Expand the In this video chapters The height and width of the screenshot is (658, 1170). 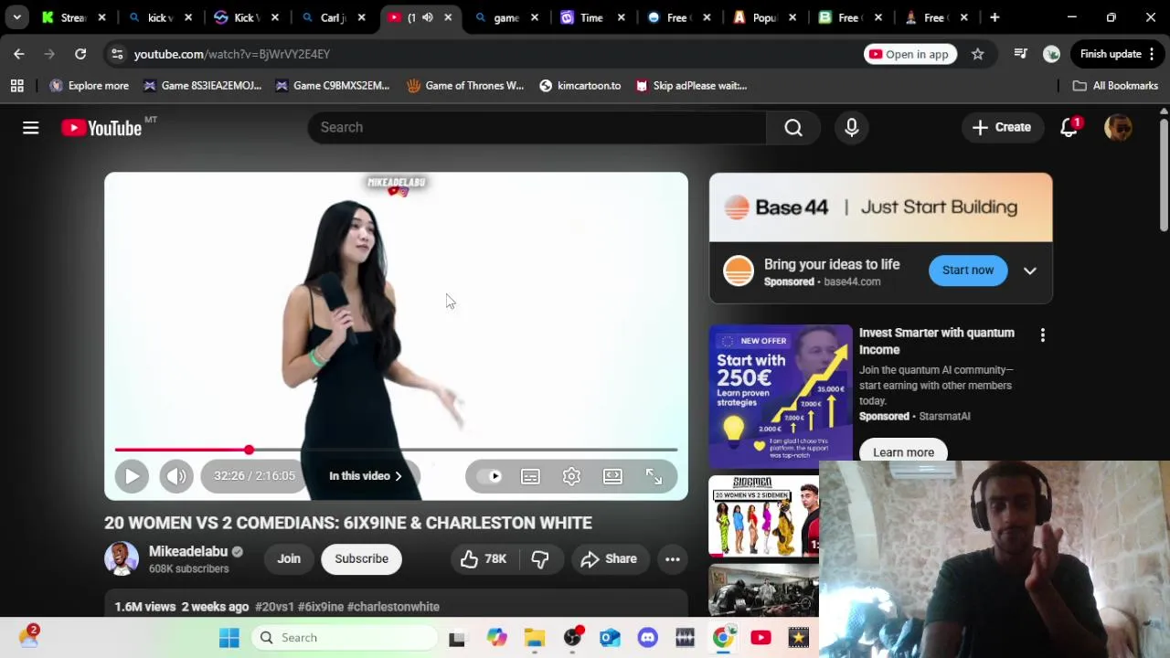click(x=365, y=476)
